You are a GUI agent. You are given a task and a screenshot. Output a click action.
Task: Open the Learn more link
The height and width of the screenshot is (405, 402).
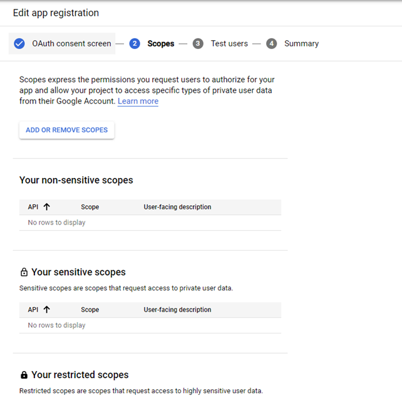pos(138,102)
